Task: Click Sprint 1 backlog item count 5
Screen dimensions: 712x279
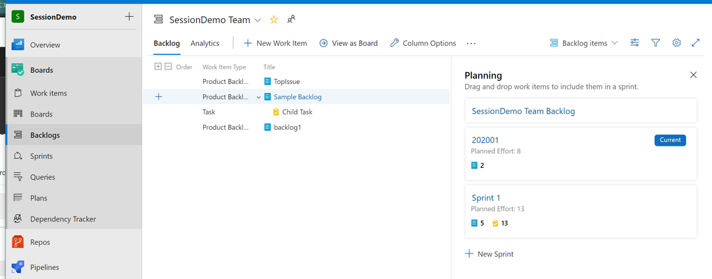Action: (x=478, y=223)
